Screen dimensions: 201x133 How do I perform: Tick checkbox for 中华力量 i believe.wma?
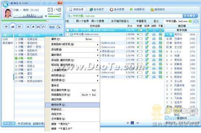[x=67, y=34]
